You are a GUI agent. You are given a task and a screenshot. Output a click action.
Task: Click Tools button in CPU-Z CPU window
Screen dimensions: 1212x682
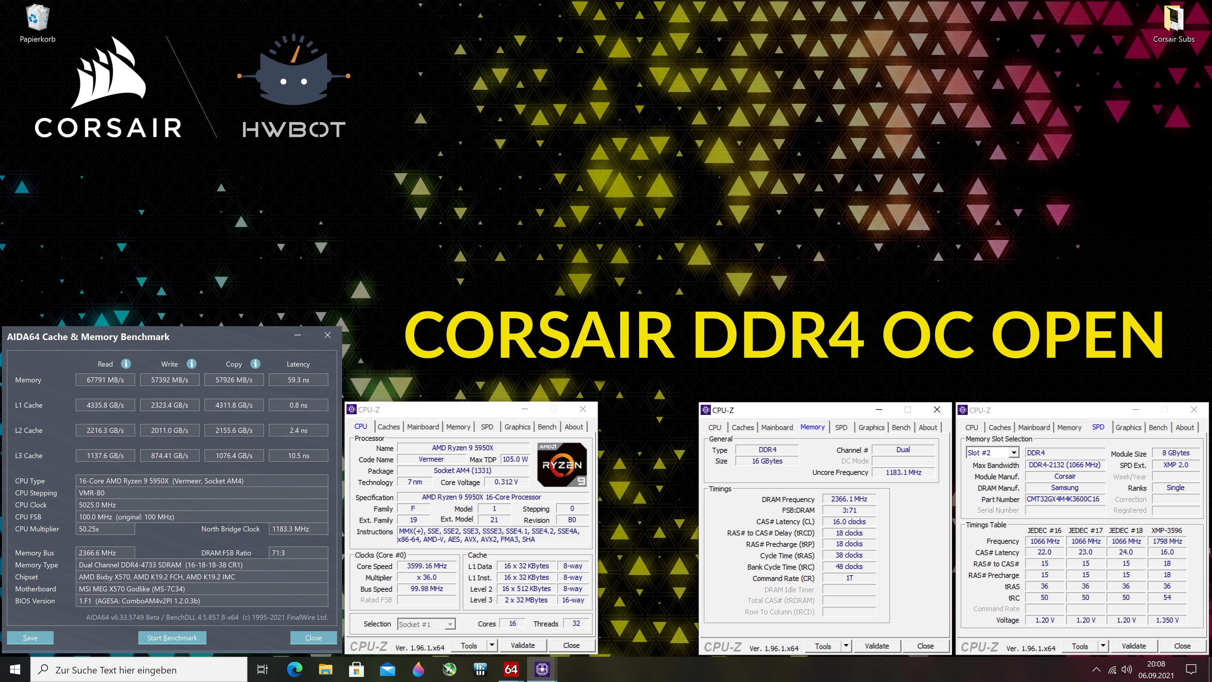[x=469, y=645]
